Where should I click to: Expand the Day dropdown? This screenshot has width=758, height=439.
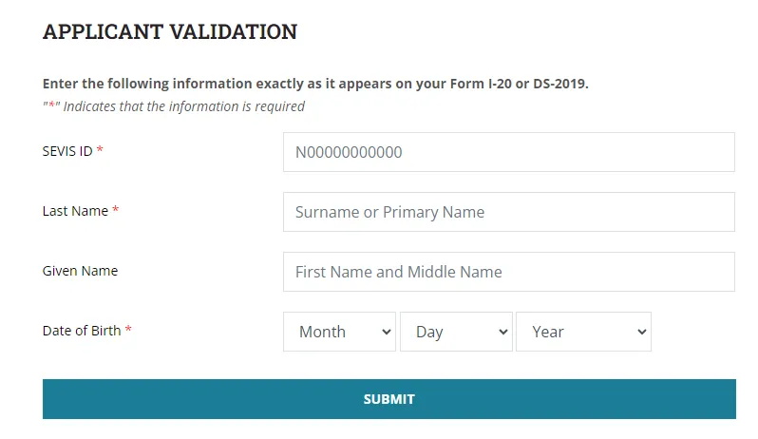coord(456,332)
